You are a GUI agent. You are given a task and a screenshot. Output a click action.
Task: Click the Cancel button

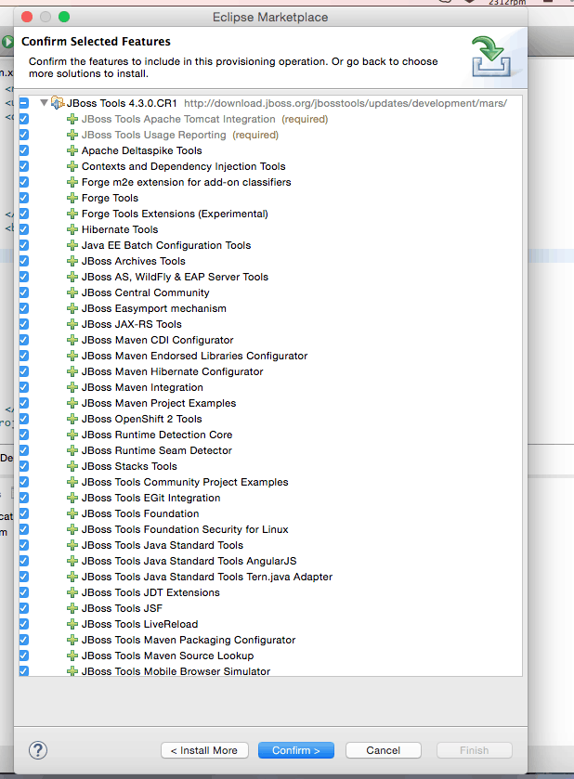384,750
